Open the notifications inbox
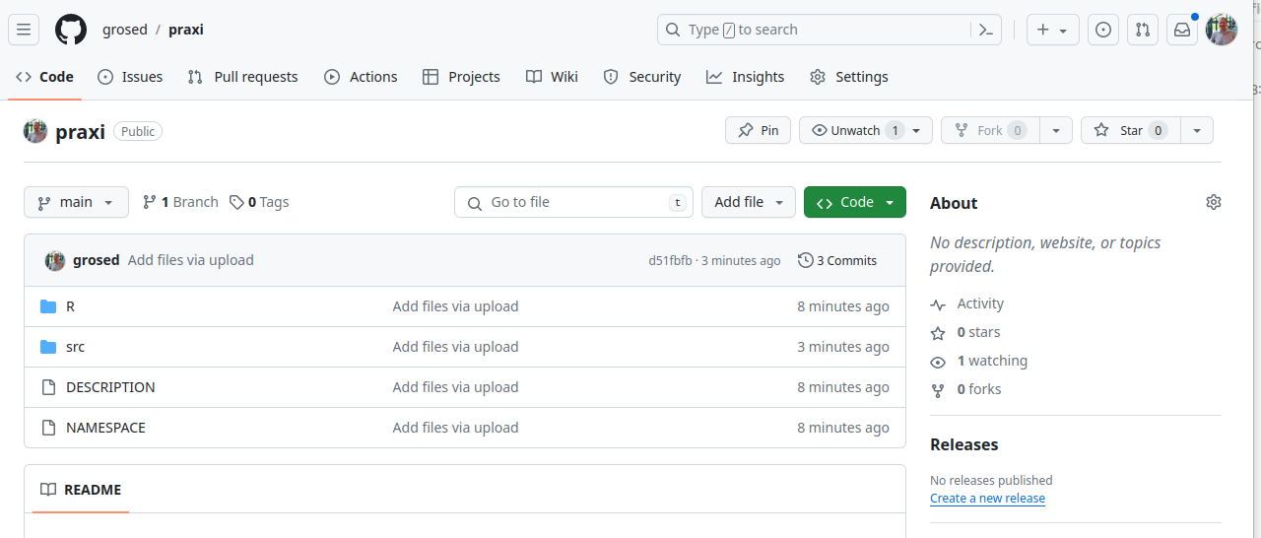Image resolution: width=1261 pixels, height=538 pixels. [x=1181, y=30]
